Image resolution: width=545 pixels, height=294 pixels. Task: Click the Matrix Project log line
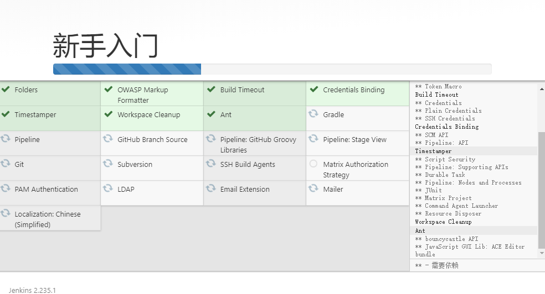443,198
